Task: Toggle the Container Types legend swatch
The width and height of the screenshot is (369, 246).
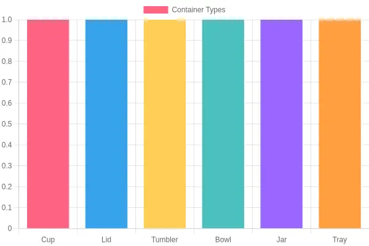Action: click(156, 10)
